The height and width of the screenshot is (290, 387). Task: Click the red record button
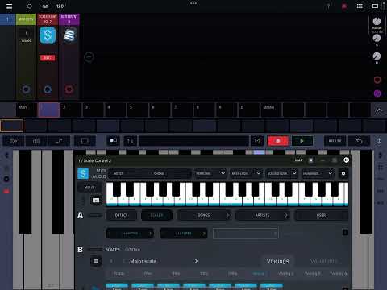point(278,141)
